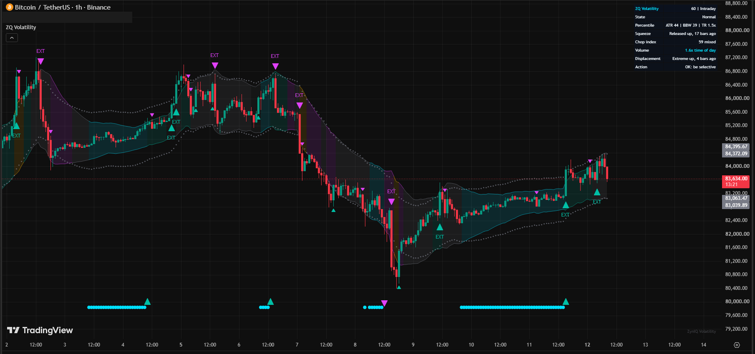This screenshot has height=354, width=755.
Task: Open the Bitcoin / TetherUS symbol title
Action: click(63, 8)
